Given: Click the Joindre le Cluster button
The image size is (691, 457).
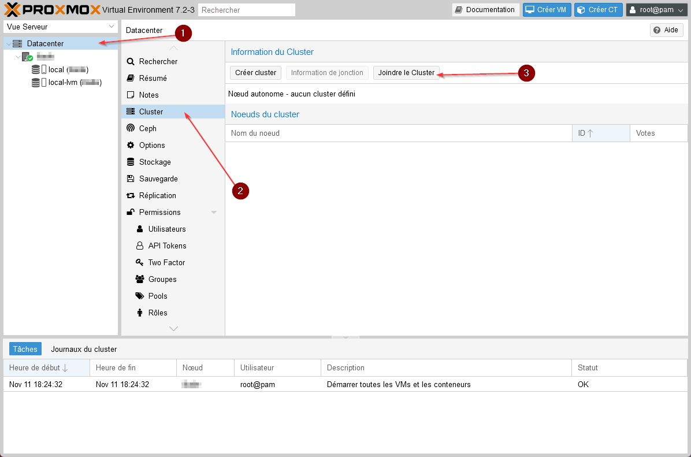Looking at the screenshot, I should (406, 73).
